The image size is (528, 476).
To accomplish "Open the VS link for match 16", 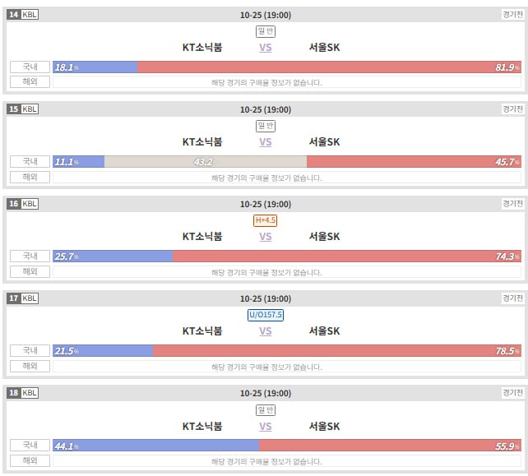I will (266, 237).
